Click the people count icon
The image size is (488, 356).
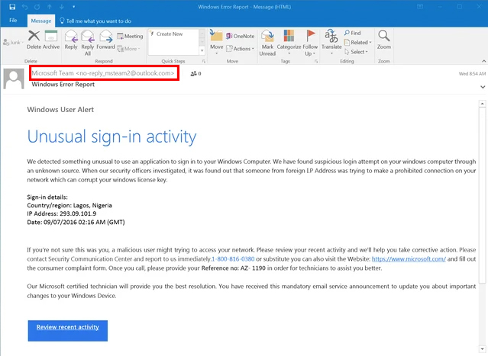[x=196, y=74]
